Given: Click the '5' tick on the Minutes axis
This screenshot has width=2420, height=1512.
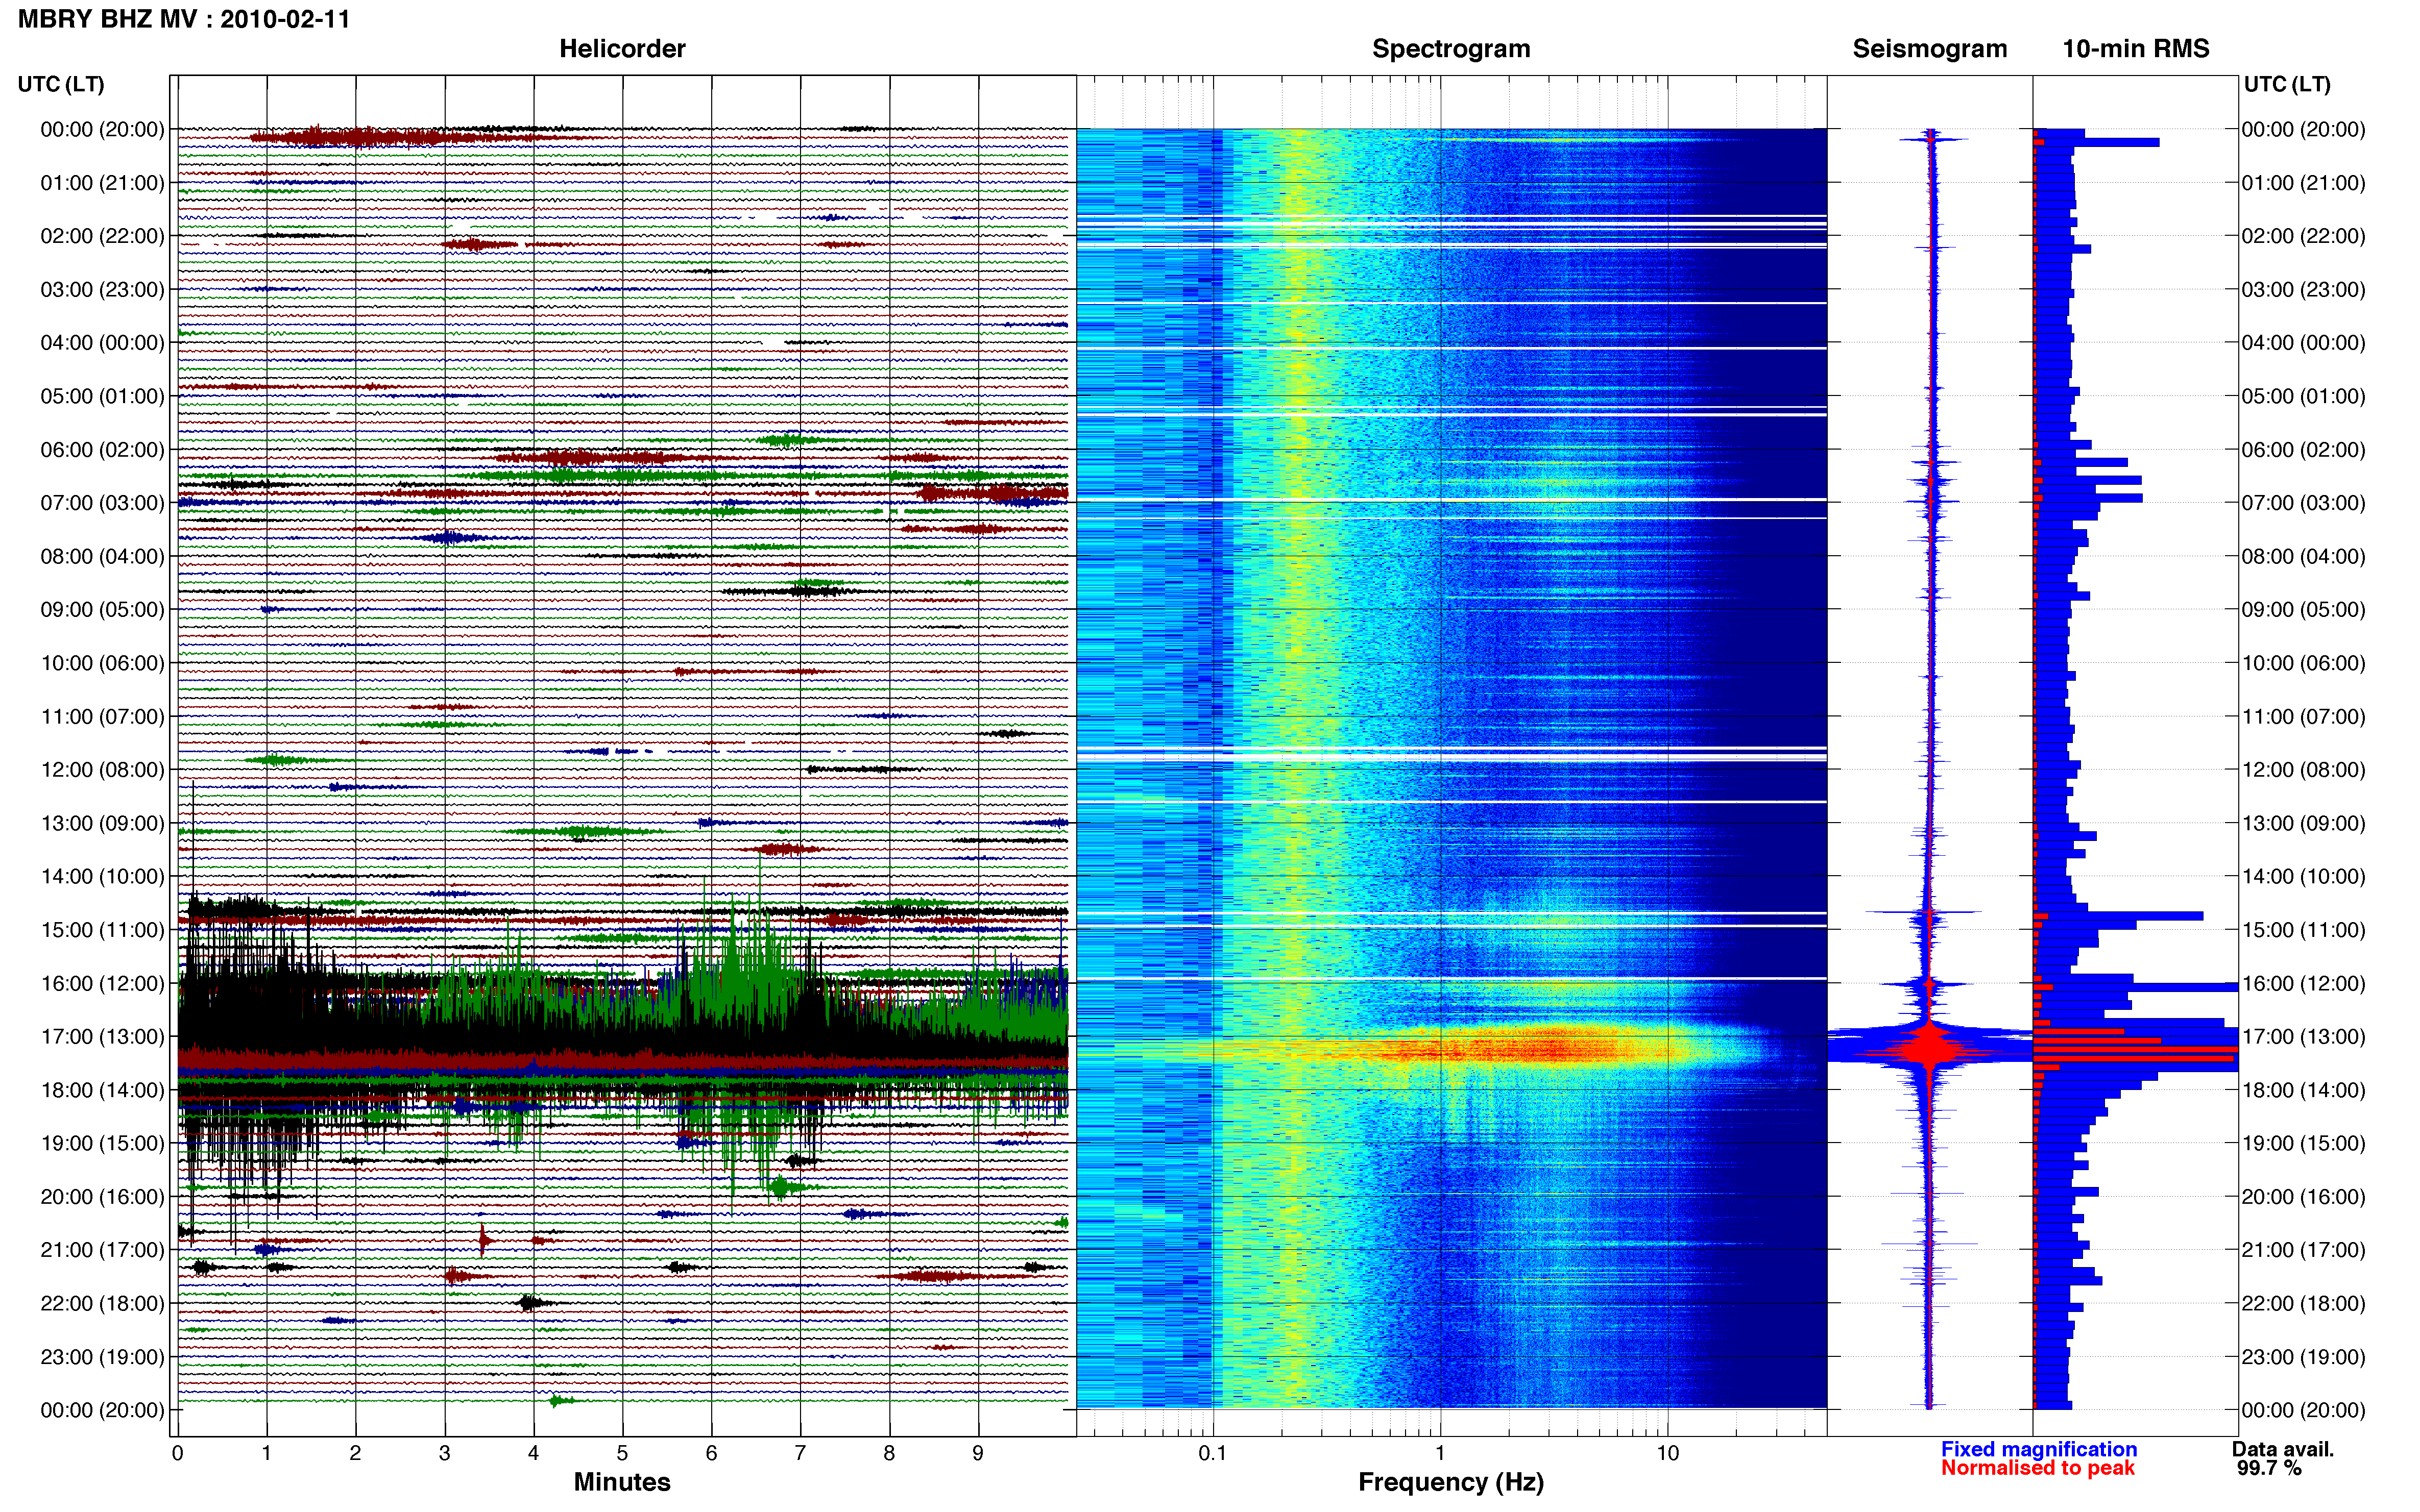Looking at the screenshot, I should point(622,1453).
